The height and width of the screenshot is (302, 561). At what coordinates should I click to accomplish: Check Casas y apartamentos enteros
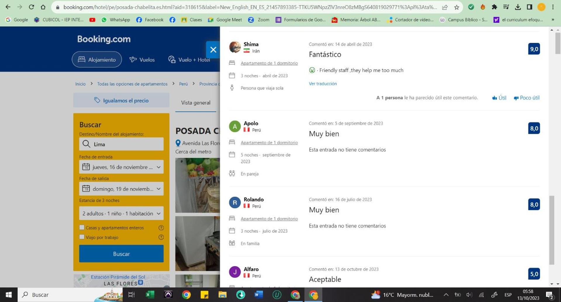pyautogui.click(x=82, y=228)
